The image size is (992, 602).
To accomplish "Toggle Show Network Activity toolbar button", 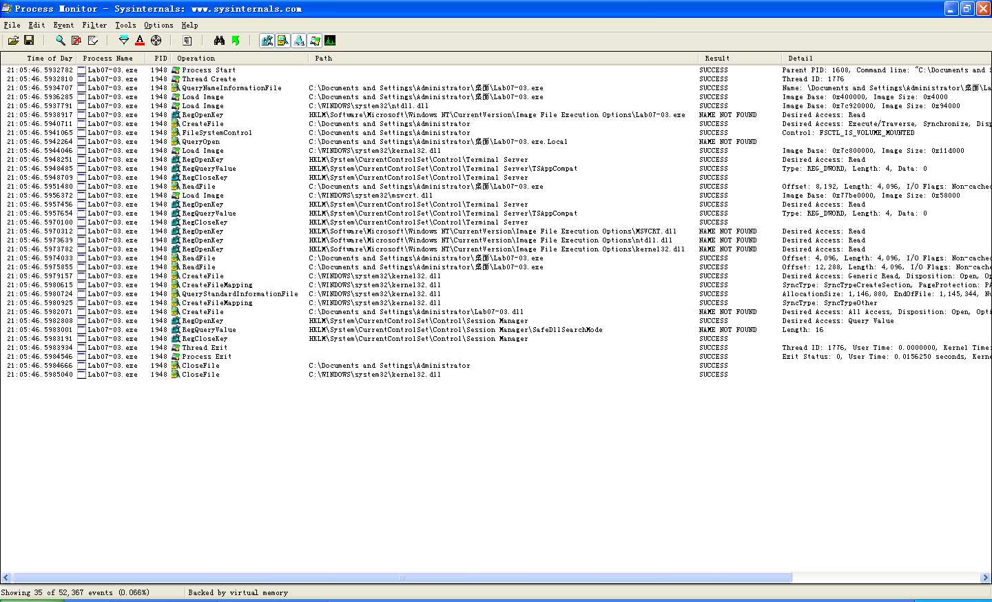I will (x=299, y=41).
